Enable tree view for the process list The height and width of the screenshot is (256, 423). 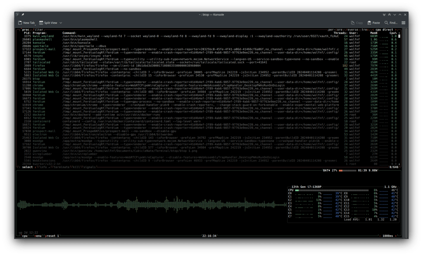coord(366,30)
